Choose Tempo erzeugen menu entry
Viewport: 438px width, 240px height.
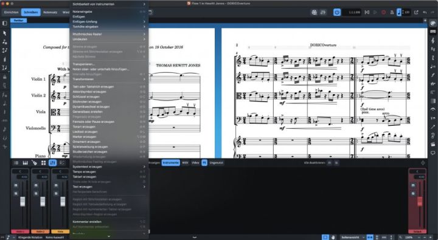(x=109, y=172)
